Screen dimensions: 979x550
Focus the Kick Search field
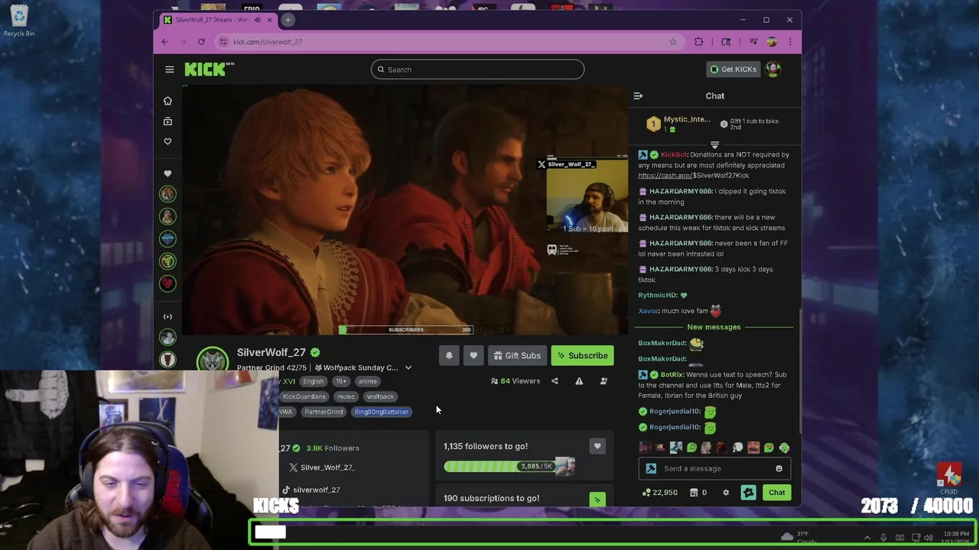[x=477, y=70]
